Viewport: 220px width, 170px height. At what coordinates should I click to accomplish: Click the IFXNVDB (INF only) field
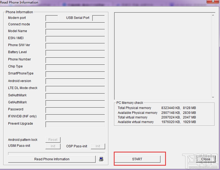(x=75, y=117)
